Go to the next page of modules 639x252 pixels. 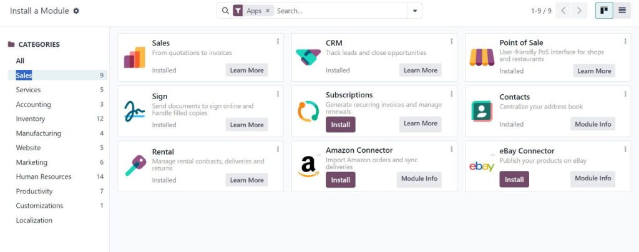tap(580, 11)
